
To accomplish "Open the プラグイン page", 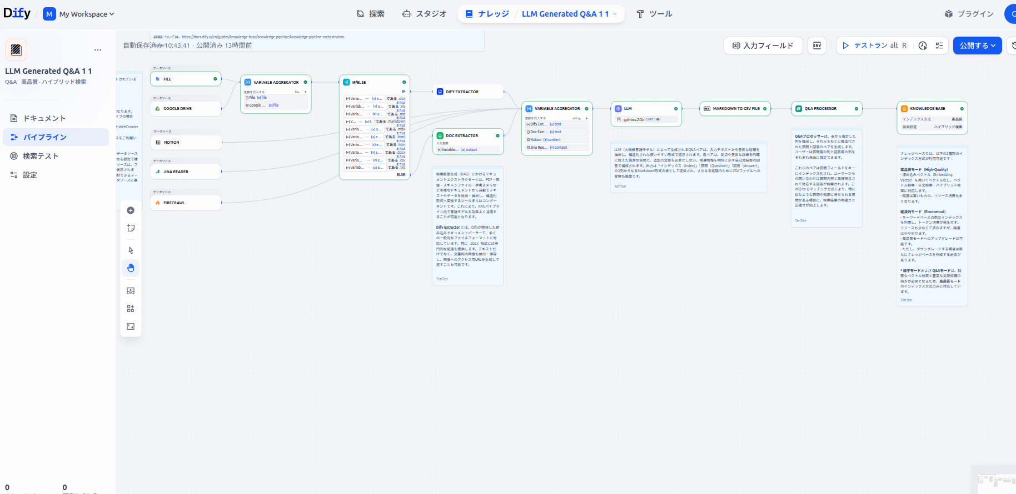I will [x=969, y=14].
